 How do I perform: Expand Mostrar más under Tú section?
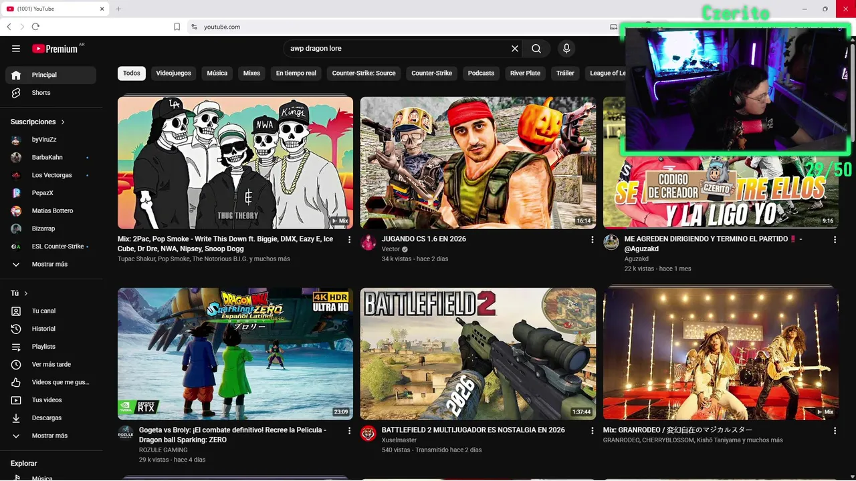(51, 436)
